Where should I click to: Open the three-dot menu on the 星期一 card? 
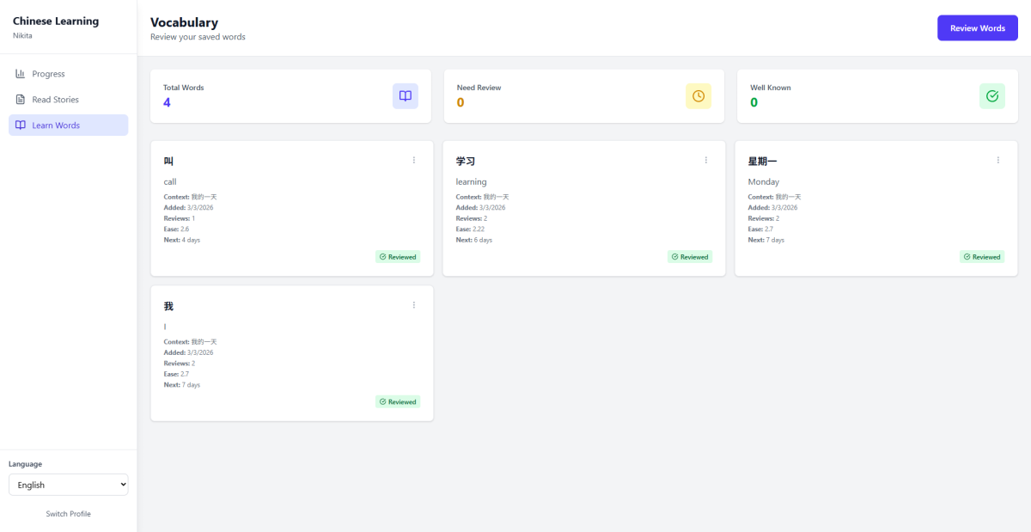tap(998, 160)
